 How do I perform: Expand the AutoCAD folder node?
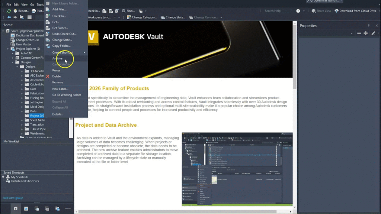[13, 53]
